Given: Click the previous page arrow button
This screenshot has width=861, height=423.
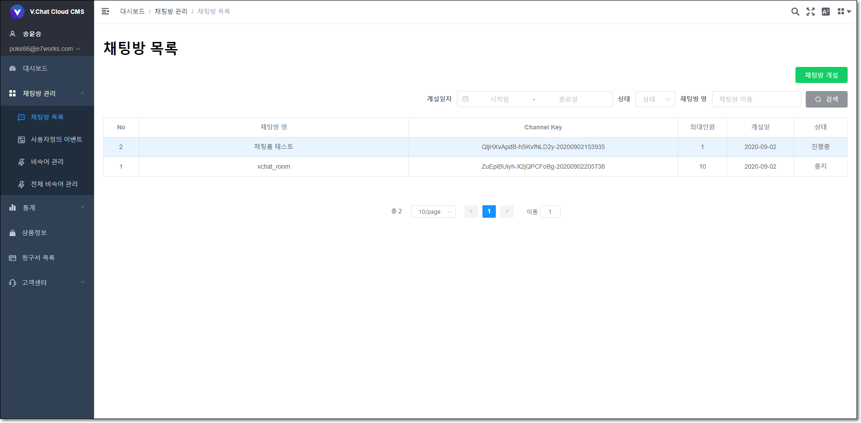Looking at the screenshot, I should 471,211.
